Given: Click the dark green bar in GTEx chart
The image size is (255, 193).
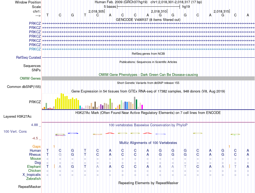Looking at the screenshot, I should [x=136, y=104].
